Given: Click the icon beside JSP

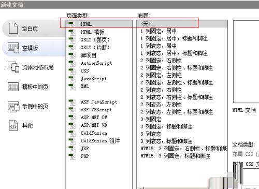Looking at the screenshot, I should pyautogui.click(x=72, y=149).
